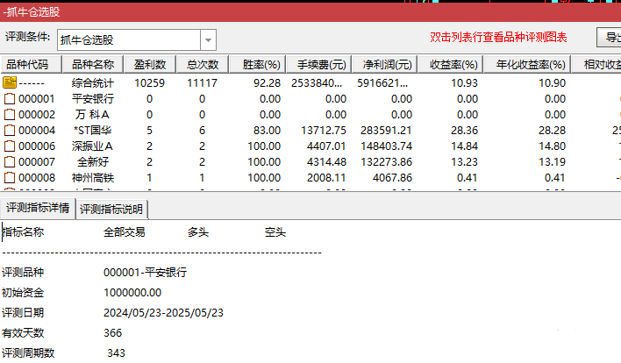621x363 pixels.
Task: Sort by 品种代码 column header
Action: (x=32, y=65)
